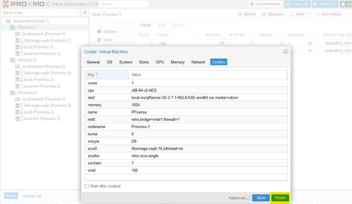Viewport: 352px width, 204px height.
Task: Enable Start after created checkbox
Action: click(87, 186)
